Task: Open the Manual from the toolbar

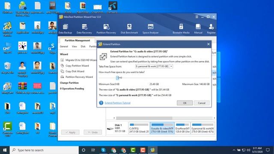Action: [198, 29]
